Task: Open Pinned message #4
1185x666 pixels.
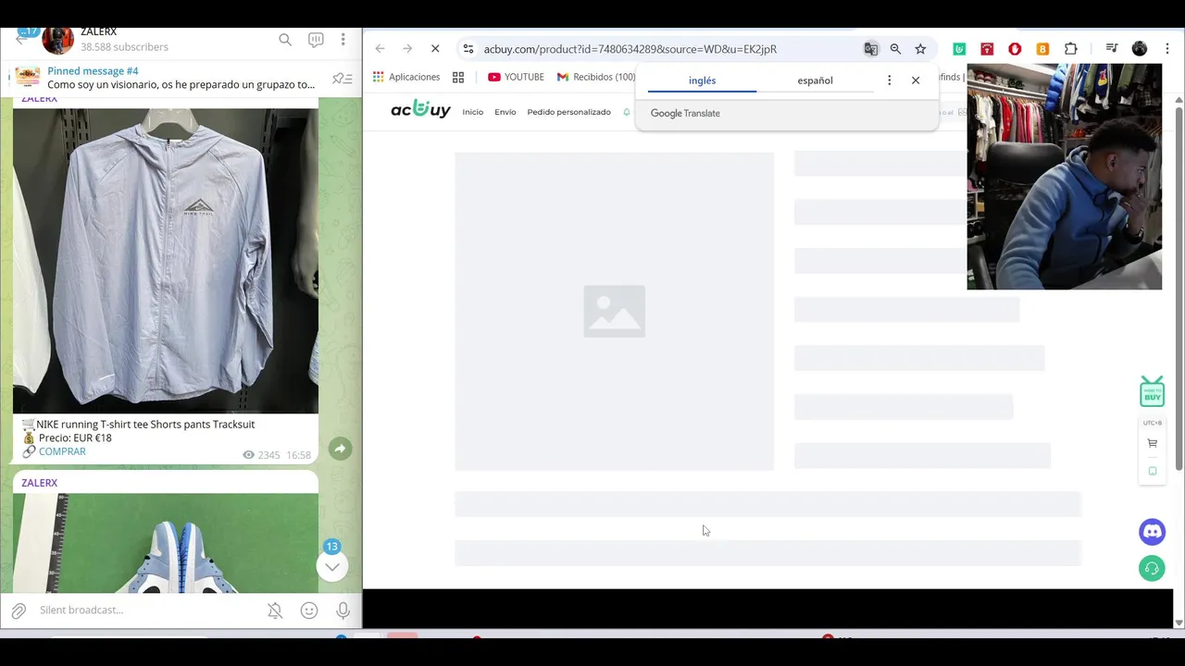Action: [x=181, y=78]
